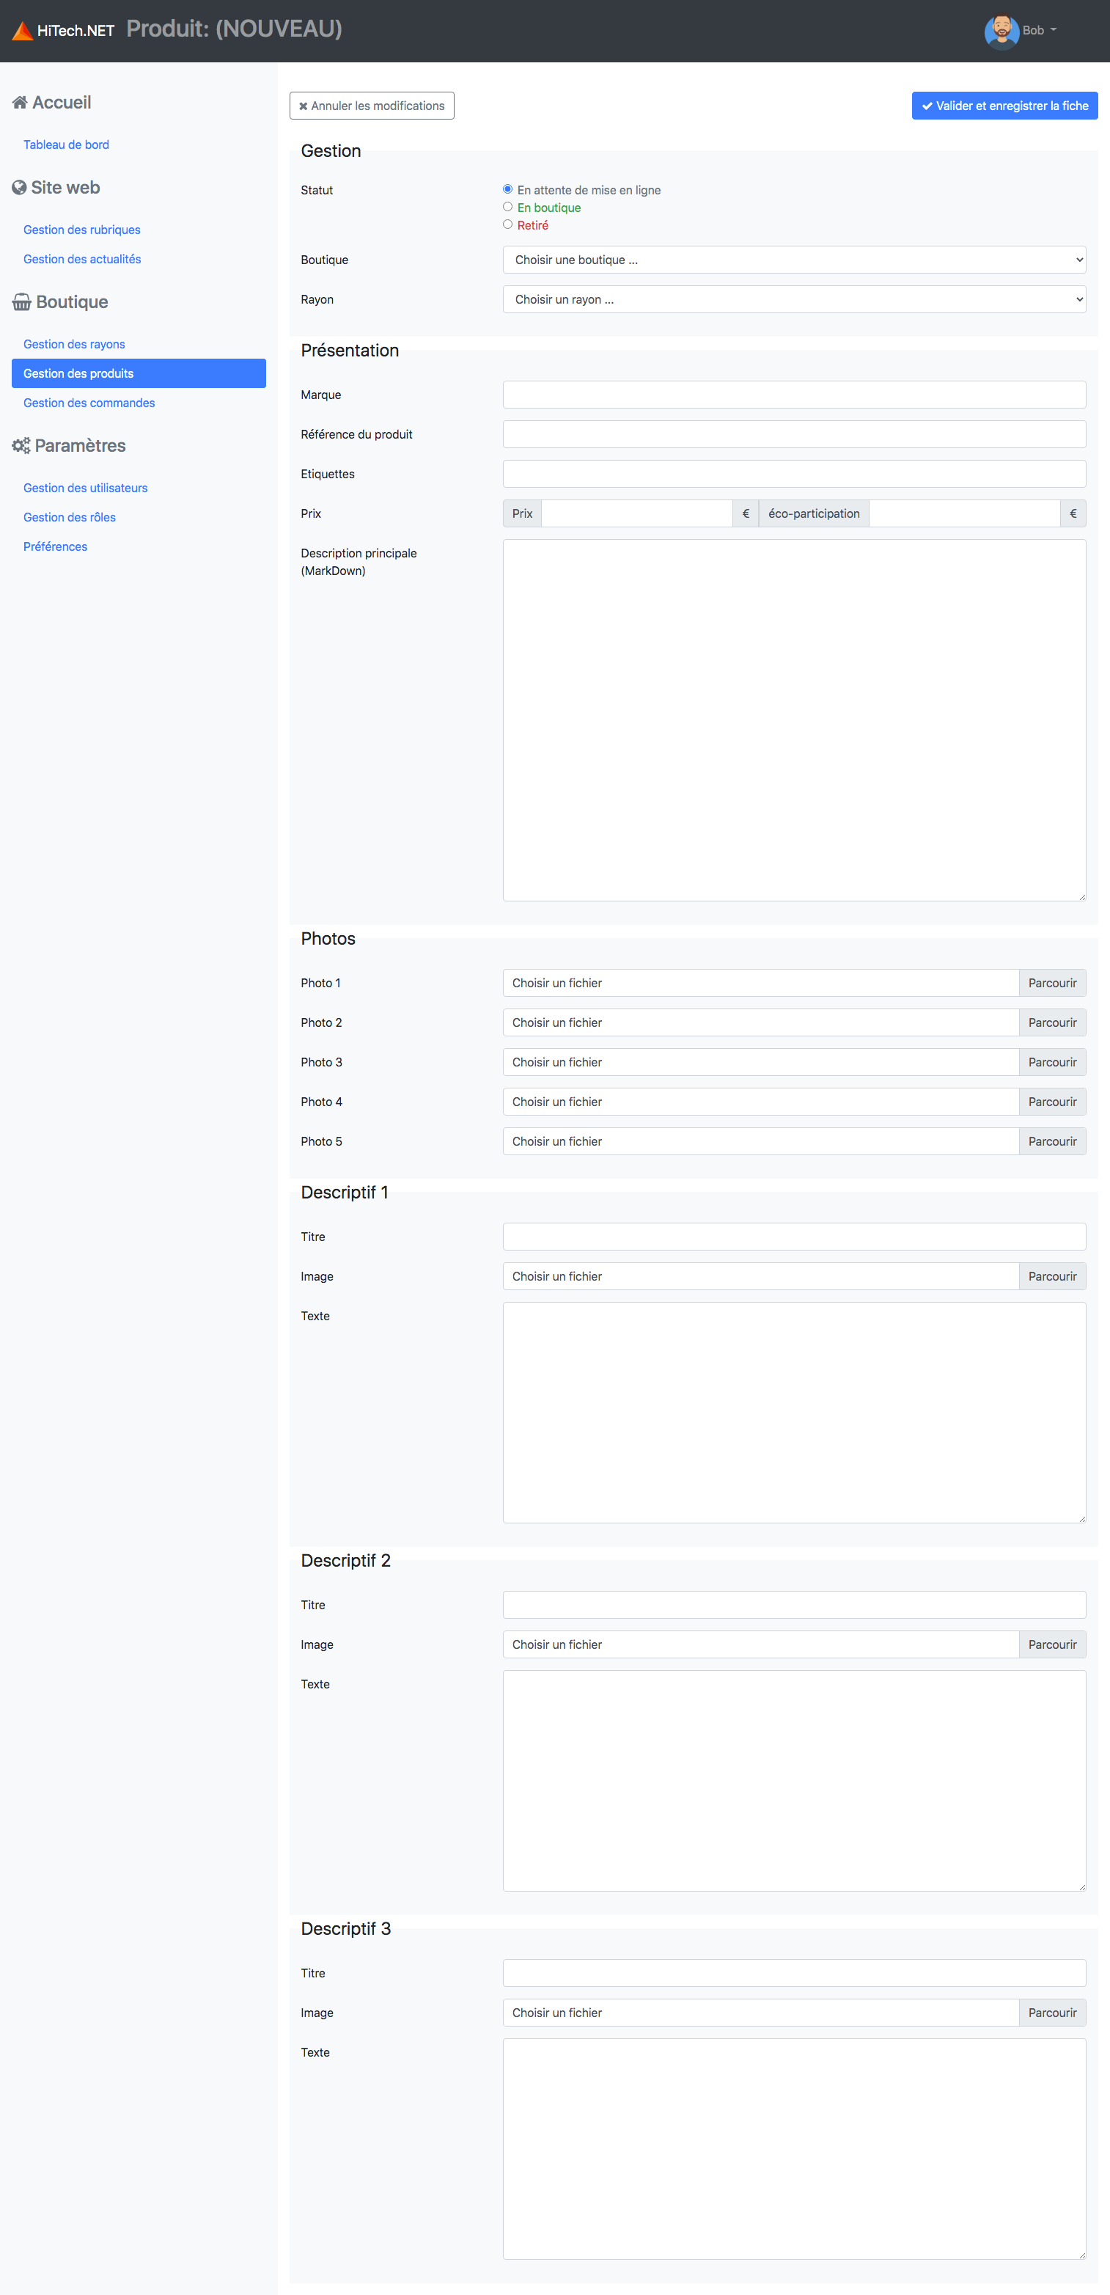Click Parcourir for Photo 1
The width and height of the screenshot is (1110, 2295).
1052,983
